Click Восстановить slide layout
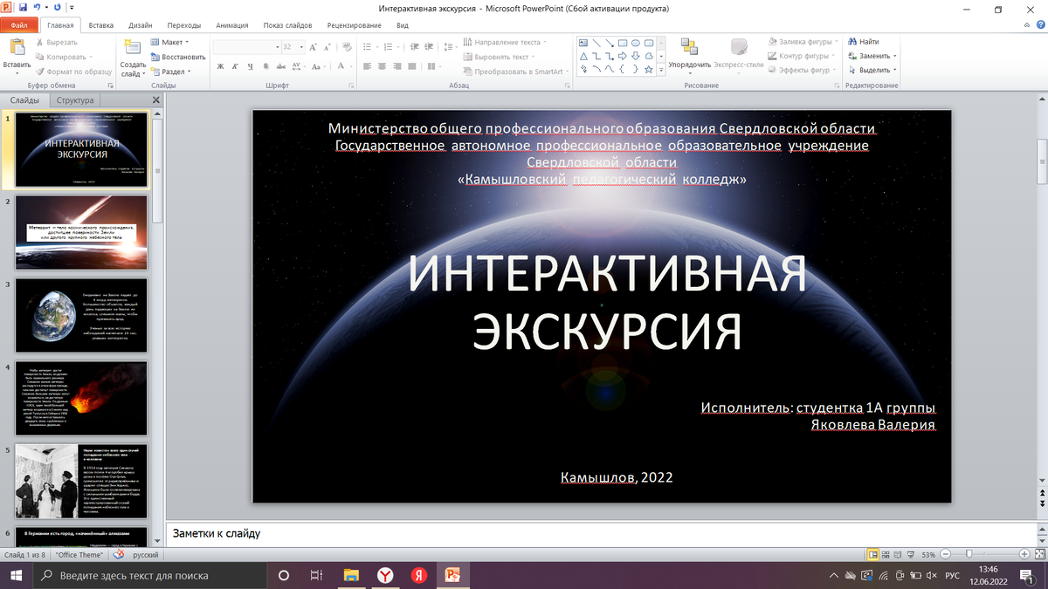The width and height of the screenshot is (1048, 589). (176, 57)
